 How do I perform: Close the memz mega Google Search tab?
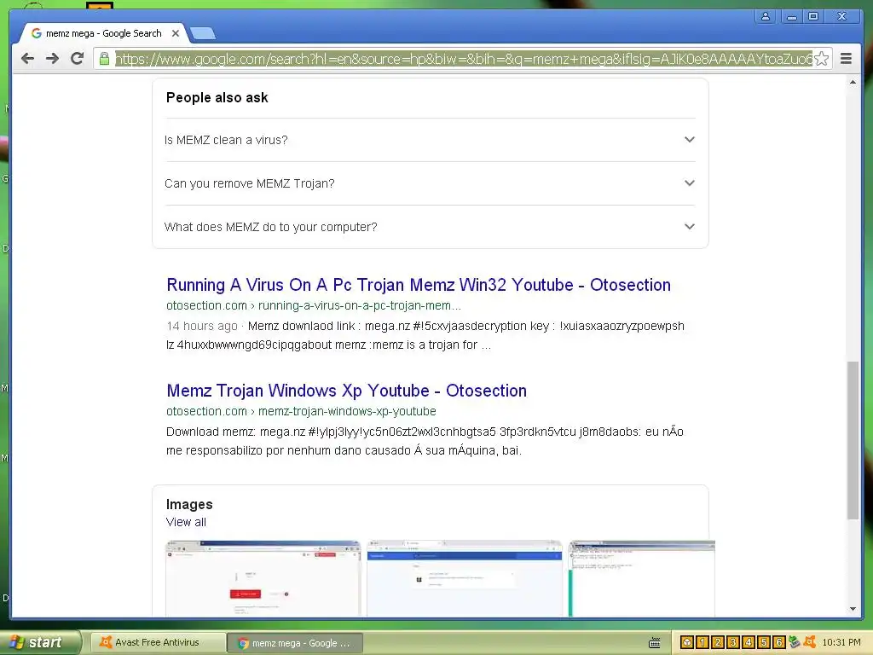click(176, 33)
